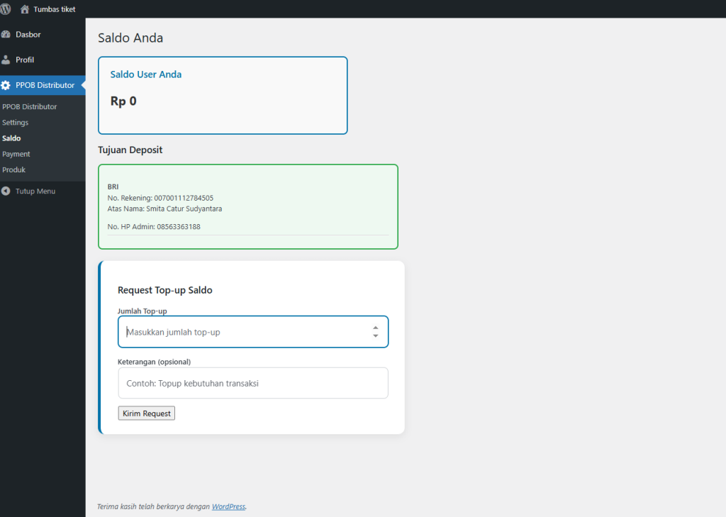Screen dimensions: 726x517
Task: Click the PPOB Distributor gear icon
Action: [x=6, y=85]
